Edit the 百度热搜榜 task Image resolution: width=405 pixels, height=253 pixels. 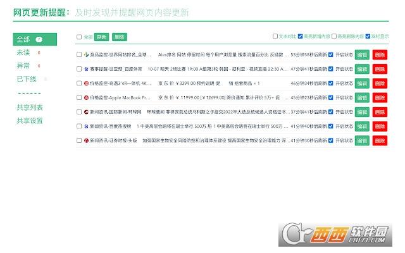point(362,126)
